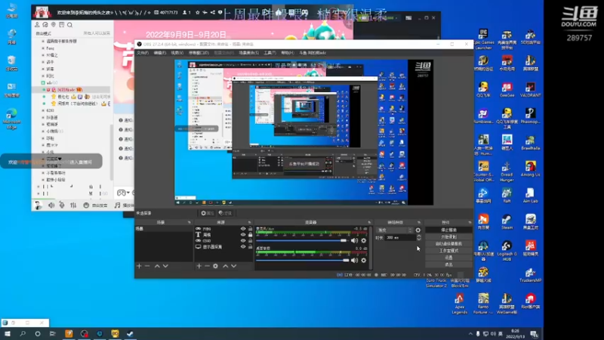Open Among Us desktop shortcut
The width and height of the screenshot is (604, 340).
[531, 168]
